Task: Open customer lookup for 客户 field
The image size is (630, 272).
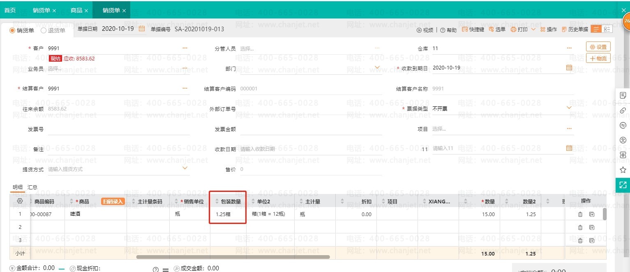Action: pyautogui.click(x=185, y=48)
